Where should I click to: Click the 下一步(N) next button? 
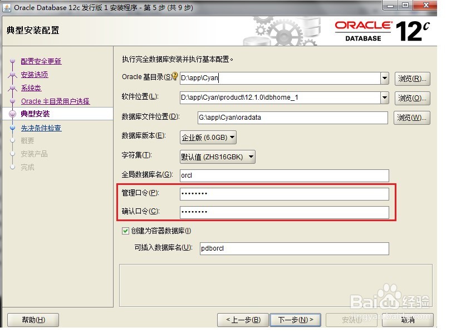tap(296, 320)
